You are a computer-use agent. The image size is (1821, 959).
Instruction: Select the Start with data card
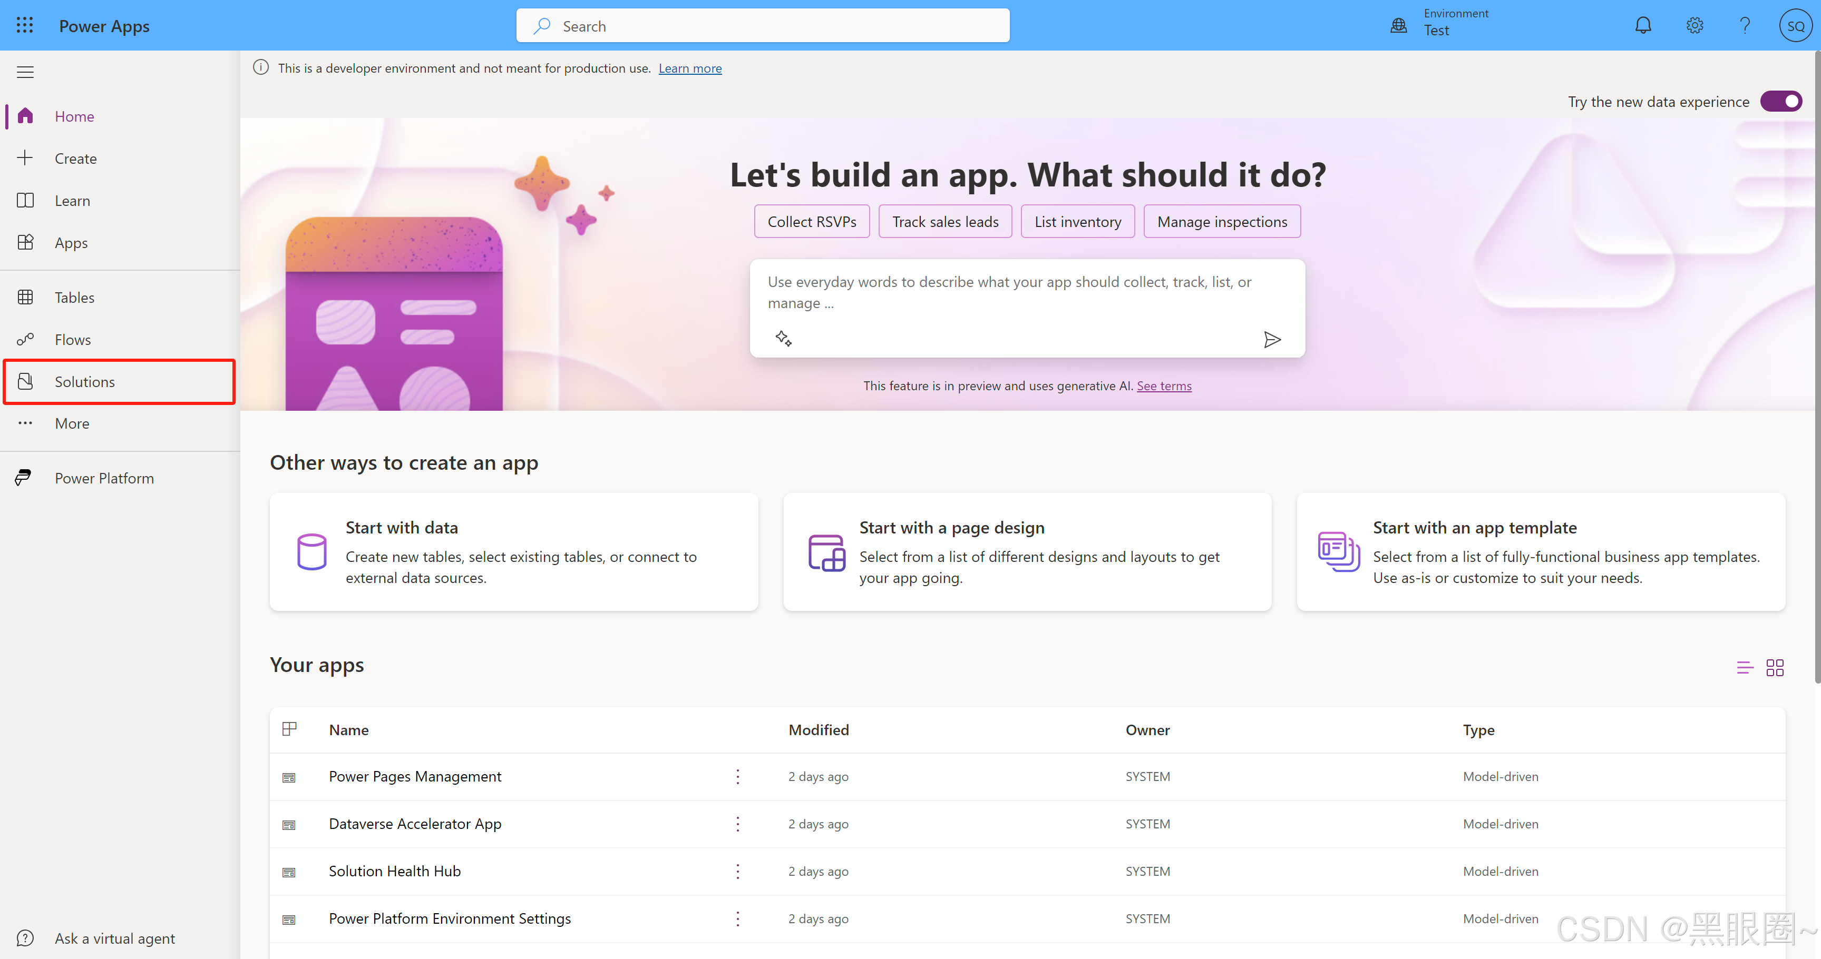tap(514, 552)
